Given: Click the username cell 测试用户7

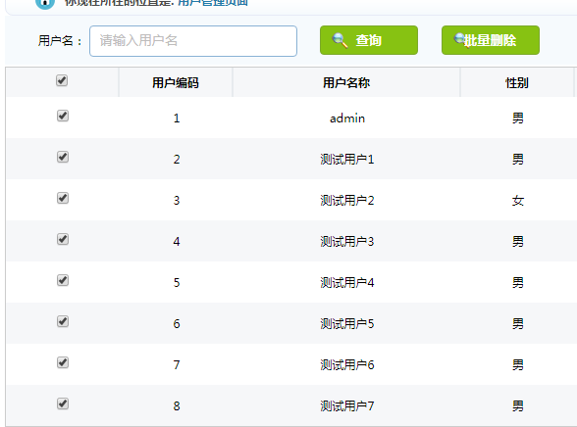Looking at the screenshot, I should (x=347, y=406).
